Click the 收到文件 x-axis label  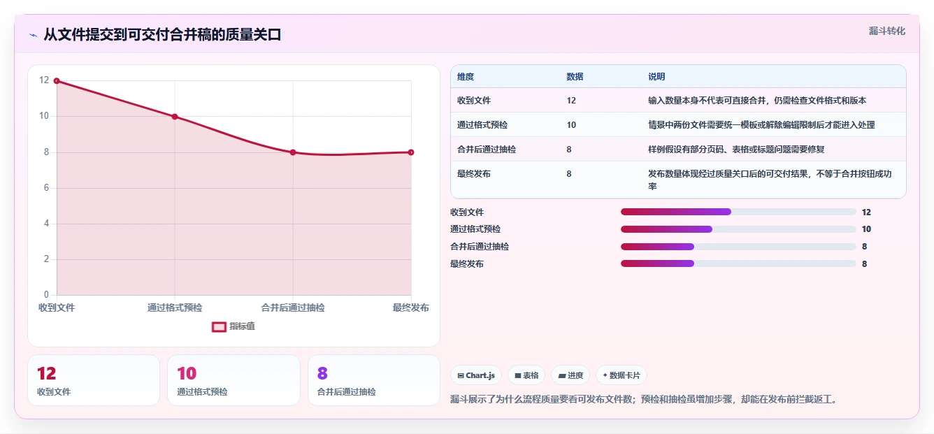click(x=57, y=308)
